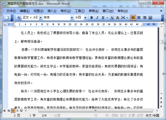The height and width of the screenshot is (120, 166).
Task: Click the Previous Page double arrow
Action: (161, 98)
